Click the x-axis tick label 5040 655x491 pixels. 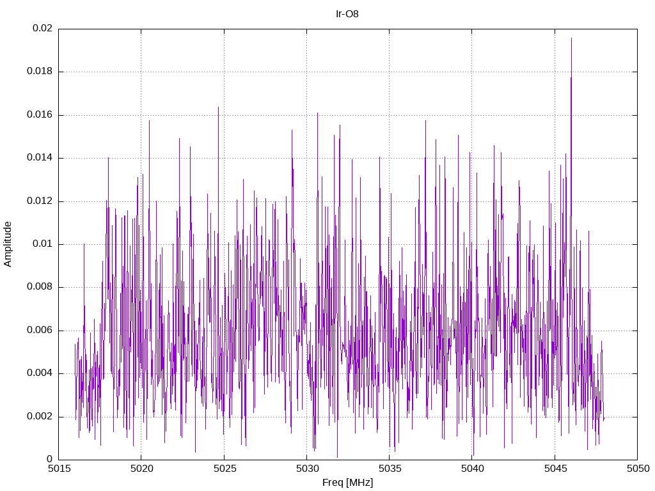click(x=473, y=469)
